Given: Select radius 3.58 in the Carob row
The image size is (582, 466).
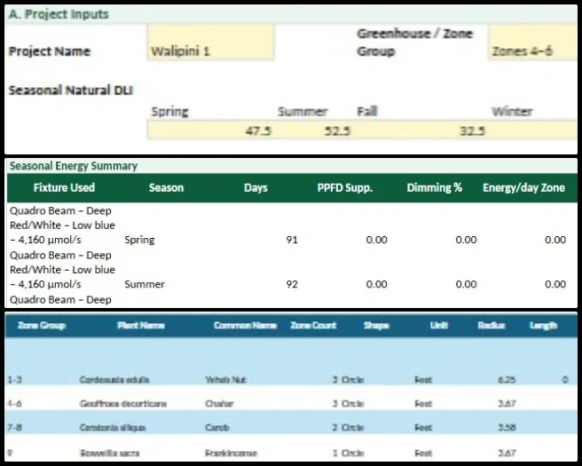Looking at the screenshot, I should point(507,427).
